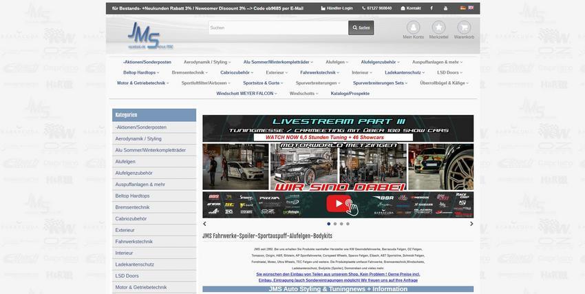Screen dimensions: 585x294
Task: Click the phone number 07127 960840
Action: click(x=377, y=8)
